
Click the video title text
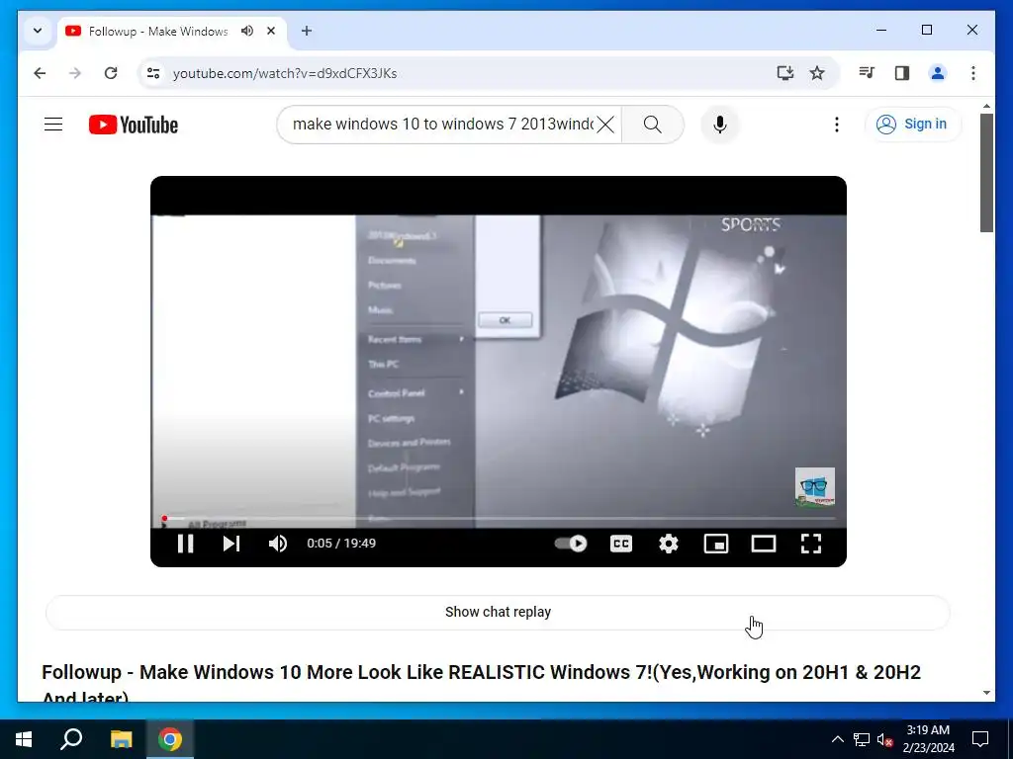pos(482,685)
